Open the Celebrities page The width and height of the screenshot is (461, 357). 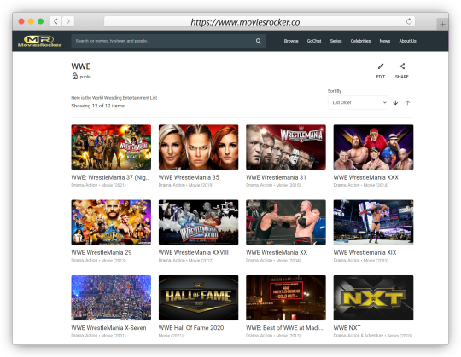coord(360,41)
